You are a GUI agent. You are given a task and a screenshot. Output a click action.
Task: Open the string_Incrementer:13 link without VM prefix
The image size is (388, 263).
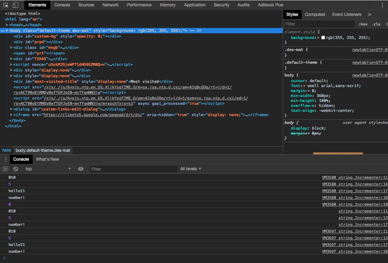[x=363, y=218]
